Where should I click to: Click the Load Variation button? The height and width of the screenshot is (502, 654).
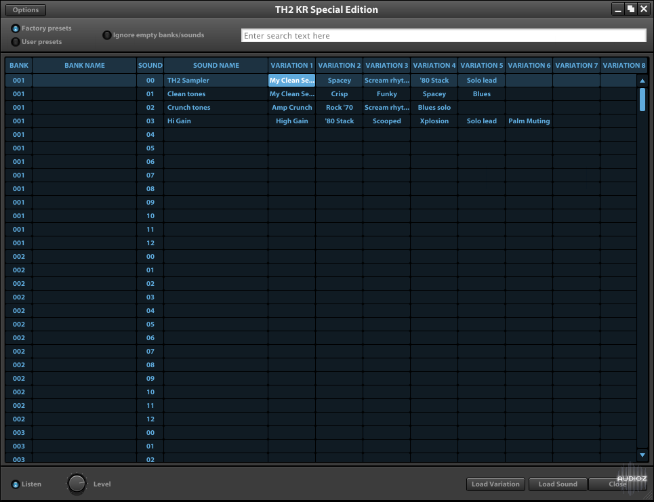pyautogui.click(x=495, y=484)
